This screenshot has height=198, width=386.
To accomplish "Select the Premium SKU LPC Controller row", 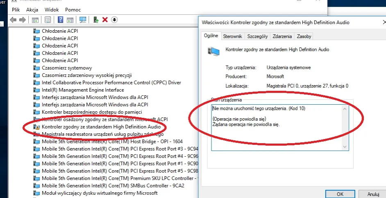I will point(120,178).
